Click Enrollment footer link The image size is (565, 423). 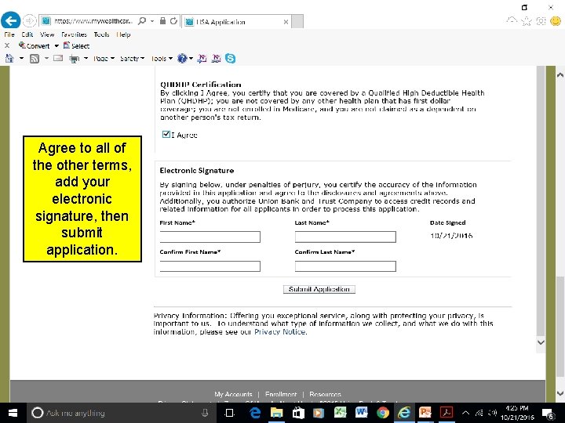281,394
